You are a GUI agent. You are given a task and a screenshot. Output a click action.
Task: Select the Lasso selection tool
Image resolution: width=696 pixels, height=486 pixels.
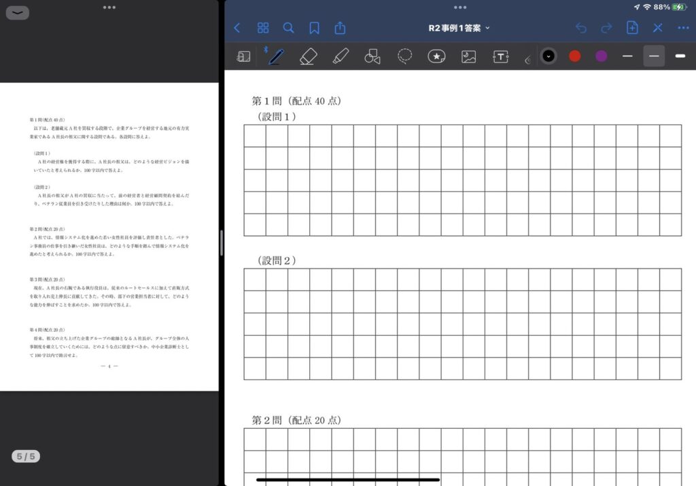405,56
